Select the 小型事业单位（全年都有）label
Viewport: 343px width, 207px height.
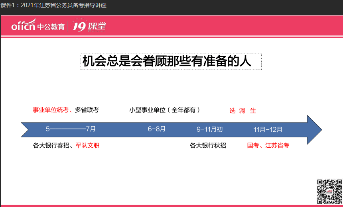(x=165, y=110)
